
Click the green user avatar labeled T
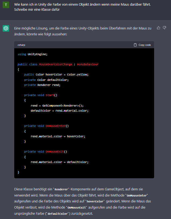[6, 5]
